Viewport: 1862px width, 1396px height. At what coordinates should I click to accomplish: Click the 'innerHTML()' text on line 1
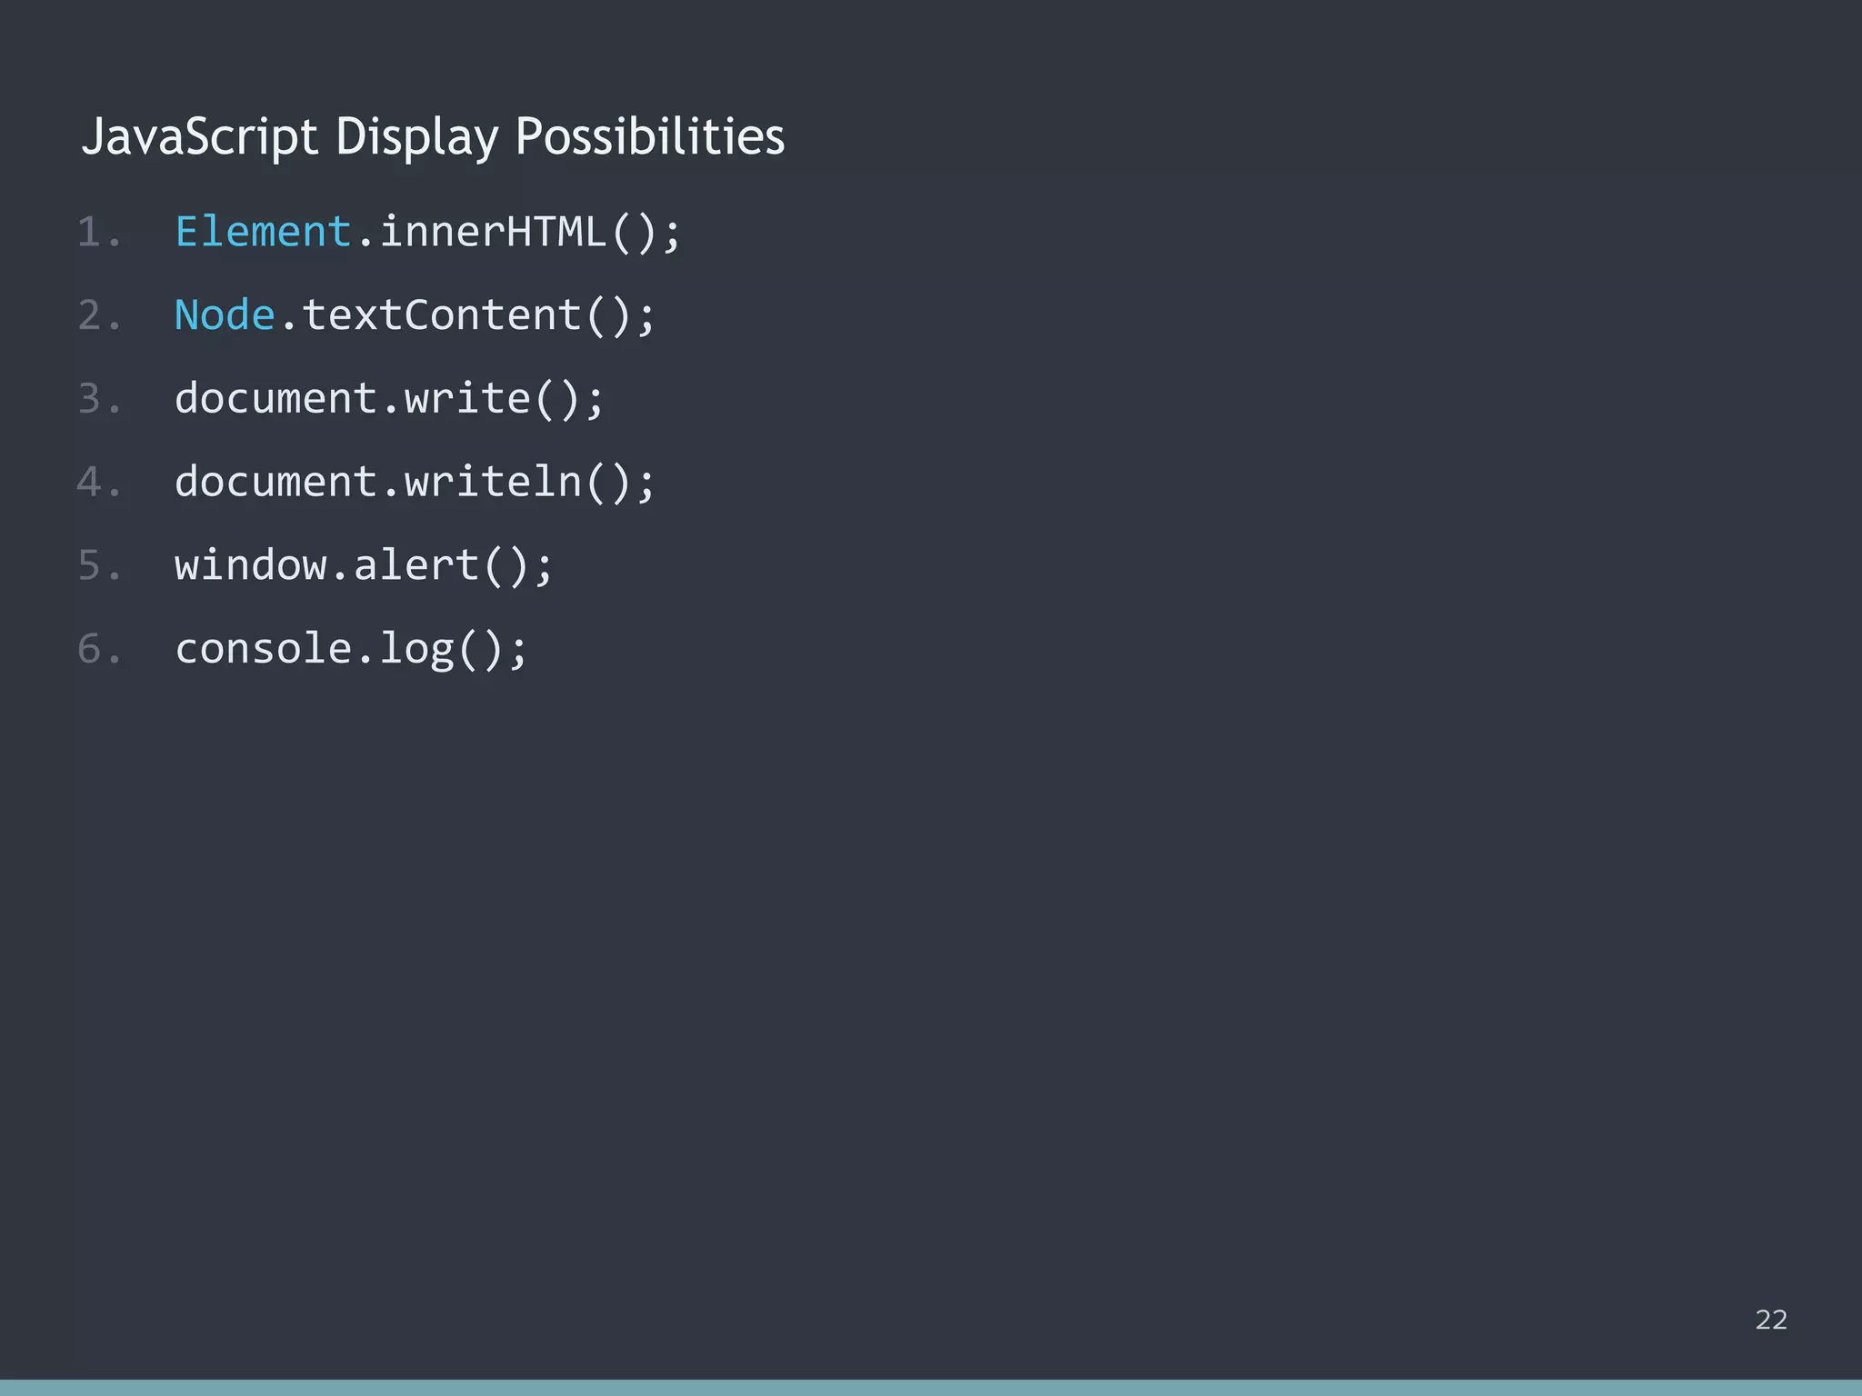tap(518, 232)
